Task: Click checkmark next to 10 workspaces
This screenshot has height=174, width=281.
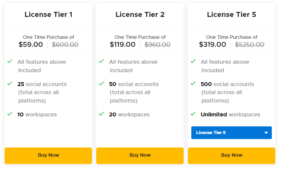Action: 10,114
